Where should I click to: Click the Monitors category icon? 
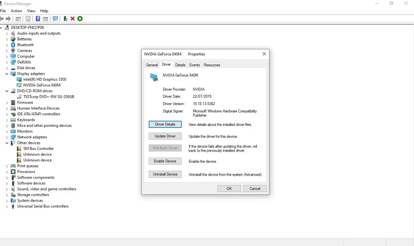coord(13,131)
